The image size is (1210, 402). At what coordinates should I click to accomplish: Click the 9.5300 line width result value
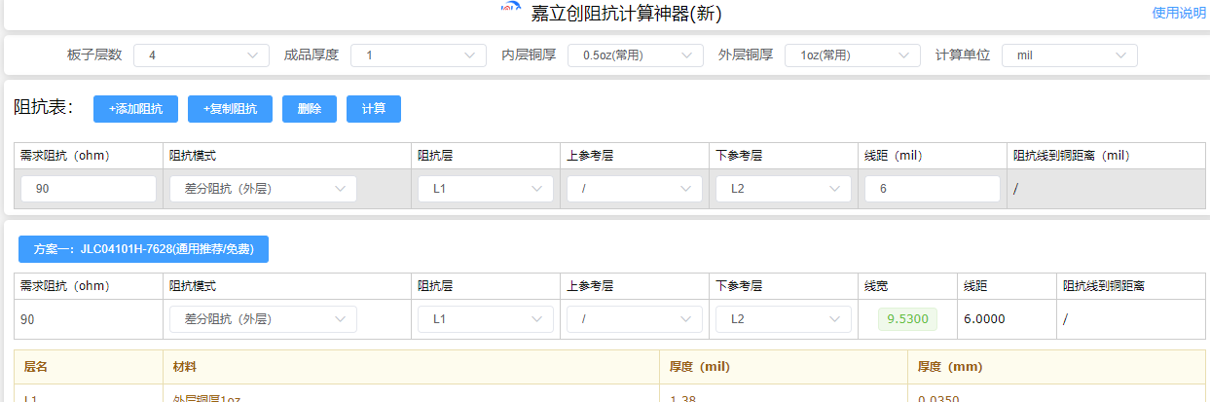point(907,319)
